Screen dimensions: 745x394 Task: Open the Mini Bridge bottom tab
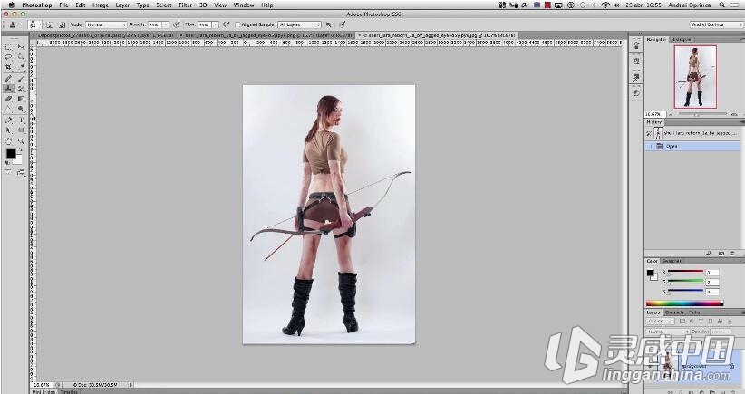pos(44,391)
